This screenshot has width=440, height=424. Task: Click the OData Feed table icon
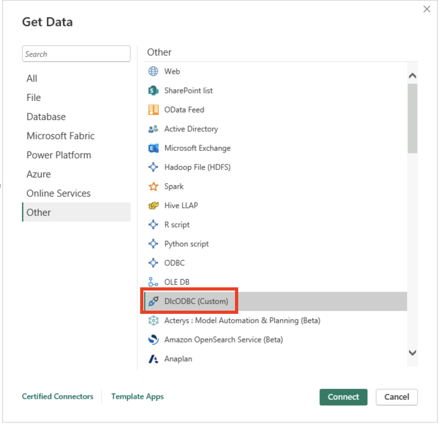(x=153, y=110)
